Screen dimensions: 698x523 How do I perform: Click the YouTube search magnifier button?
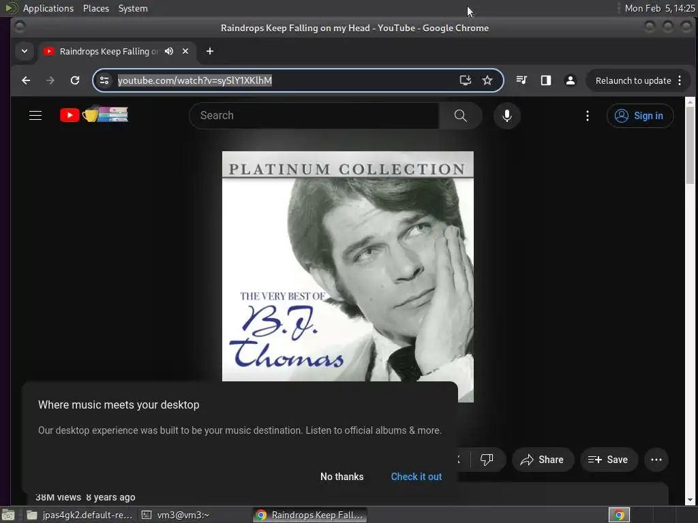[460, 116]
